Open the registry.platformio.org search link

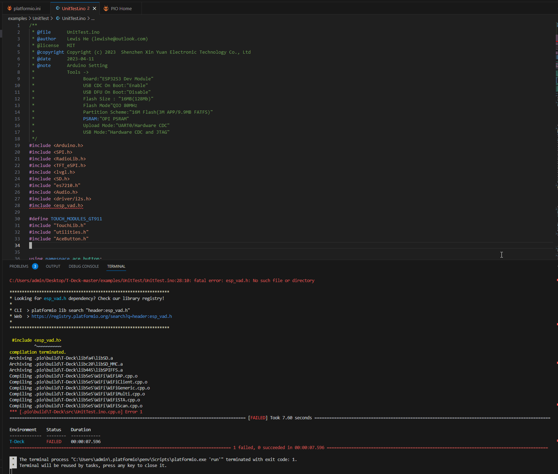[x=102, y=316]
